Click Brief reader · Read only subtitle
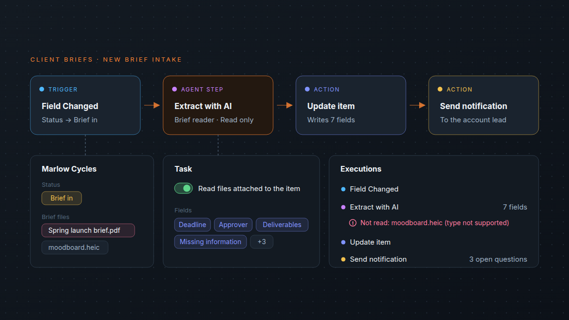This screenshot has height=320, width=569. (x=214, y=120)
